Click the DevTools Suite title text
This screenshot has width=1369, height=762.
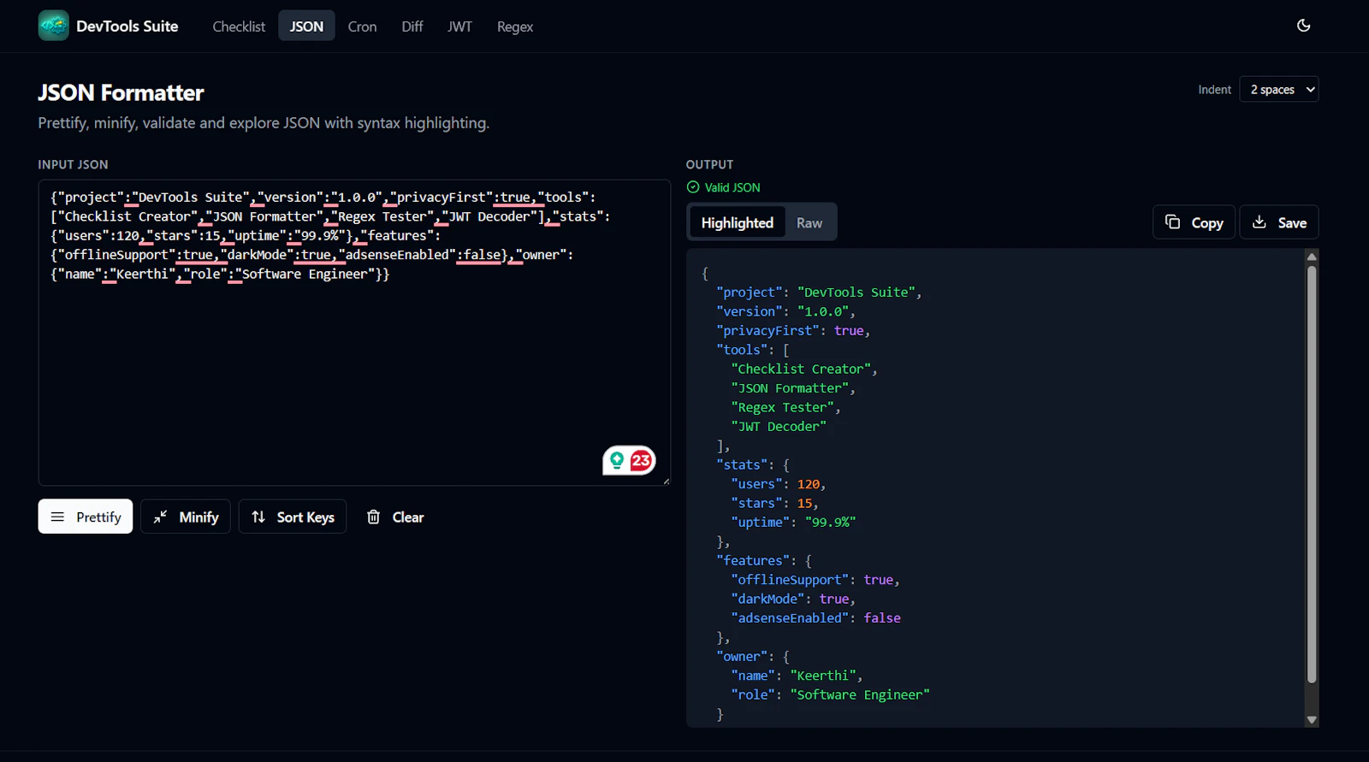pos(127,27)
